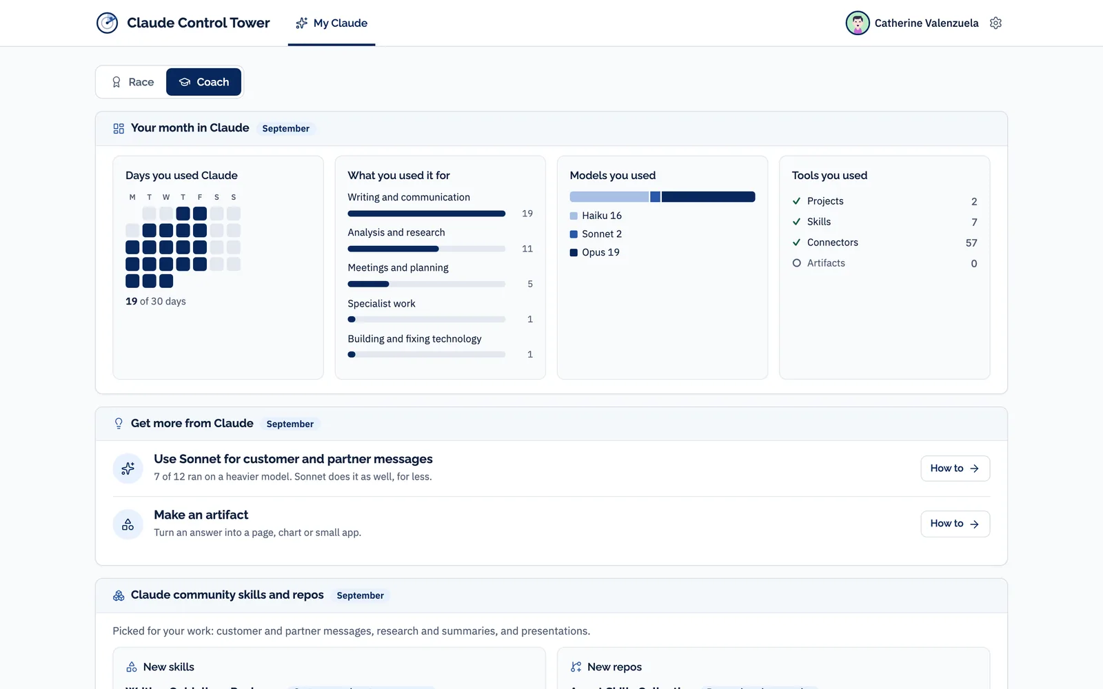Click the September badge beside Claude community skills
The width and height of the screenshot is (1103, 689).
click(361, 596)
